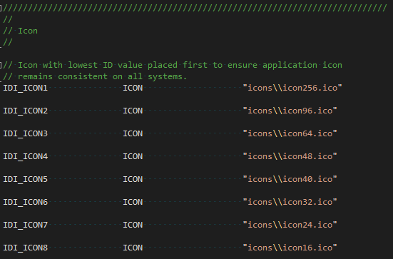Collapse the slash comment block outline marker
This screenshot has width=393, height=259.
click(x=1, y=8)
